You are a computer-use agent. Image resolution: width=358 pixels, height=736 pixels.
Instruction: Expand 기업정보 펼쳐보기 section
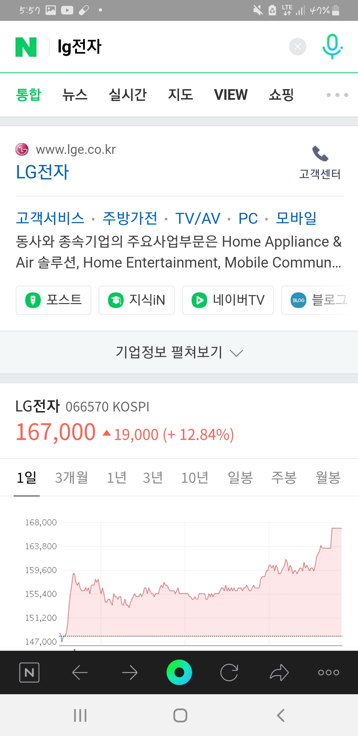[179, 352]
